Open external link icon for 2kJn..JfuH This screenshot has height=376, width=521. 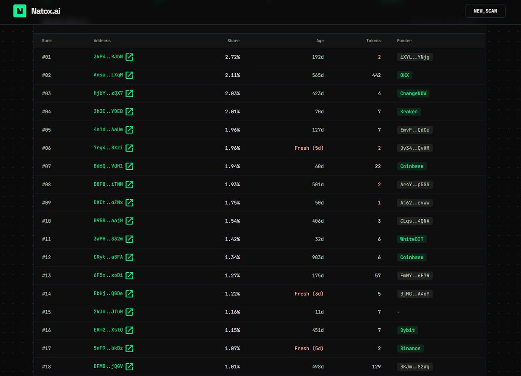(x=129, y=312)
